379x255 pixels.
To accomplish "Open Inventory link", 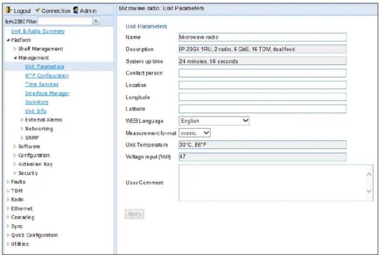I will pyautogui.click(x=37, y=102).
